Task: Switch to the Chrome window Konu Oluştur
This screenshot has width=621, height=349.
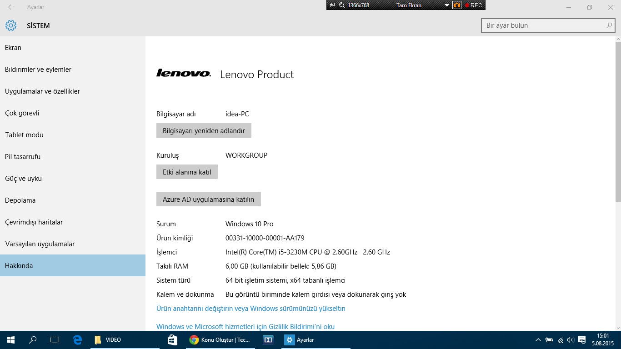Action: [220, 340]
